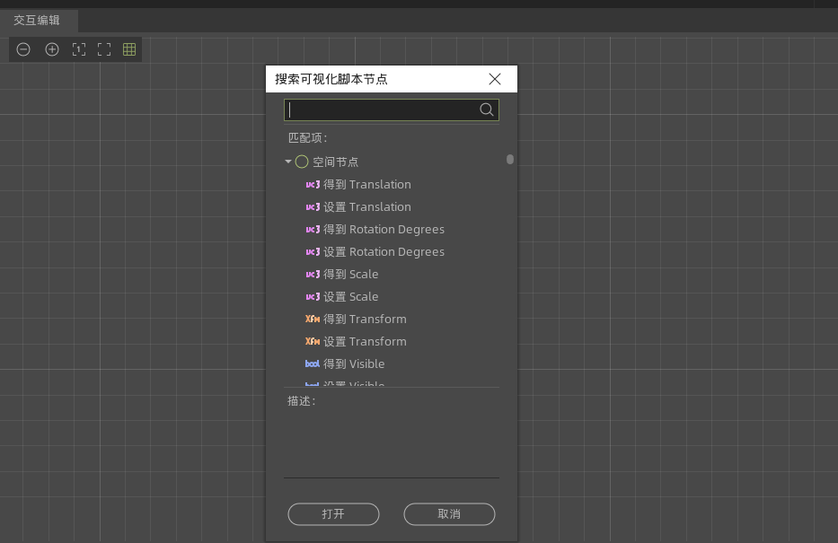Click the vec3 icon beside 得到 Scale
Viewport: 838px width, 543px height.
(x=313, y=275)
